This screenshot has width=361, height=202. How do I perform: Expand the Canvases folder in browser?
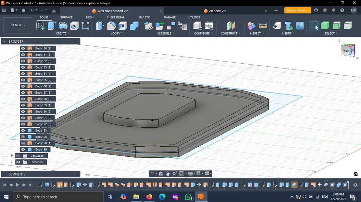point(12,156)
